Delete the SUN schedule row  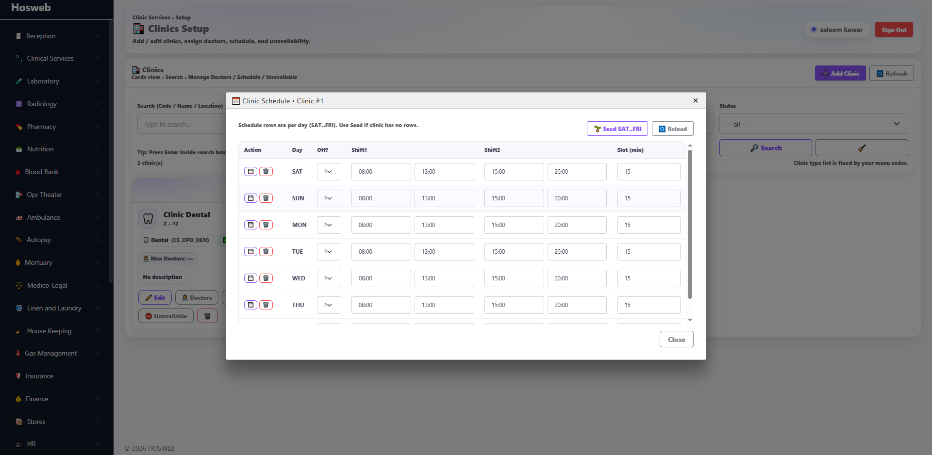266,198
